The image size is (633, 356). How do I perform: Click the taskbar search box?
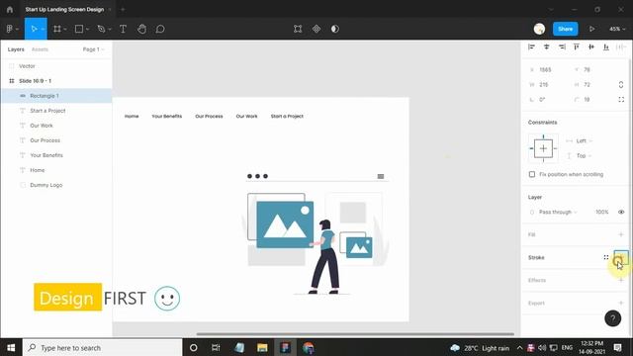[x=103, y=347]
